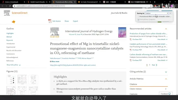Image resolution: width=178 pixels, height=100 pixels.
Task: Click the Export button
Action: pyautogui.click(x=75, y=21)
